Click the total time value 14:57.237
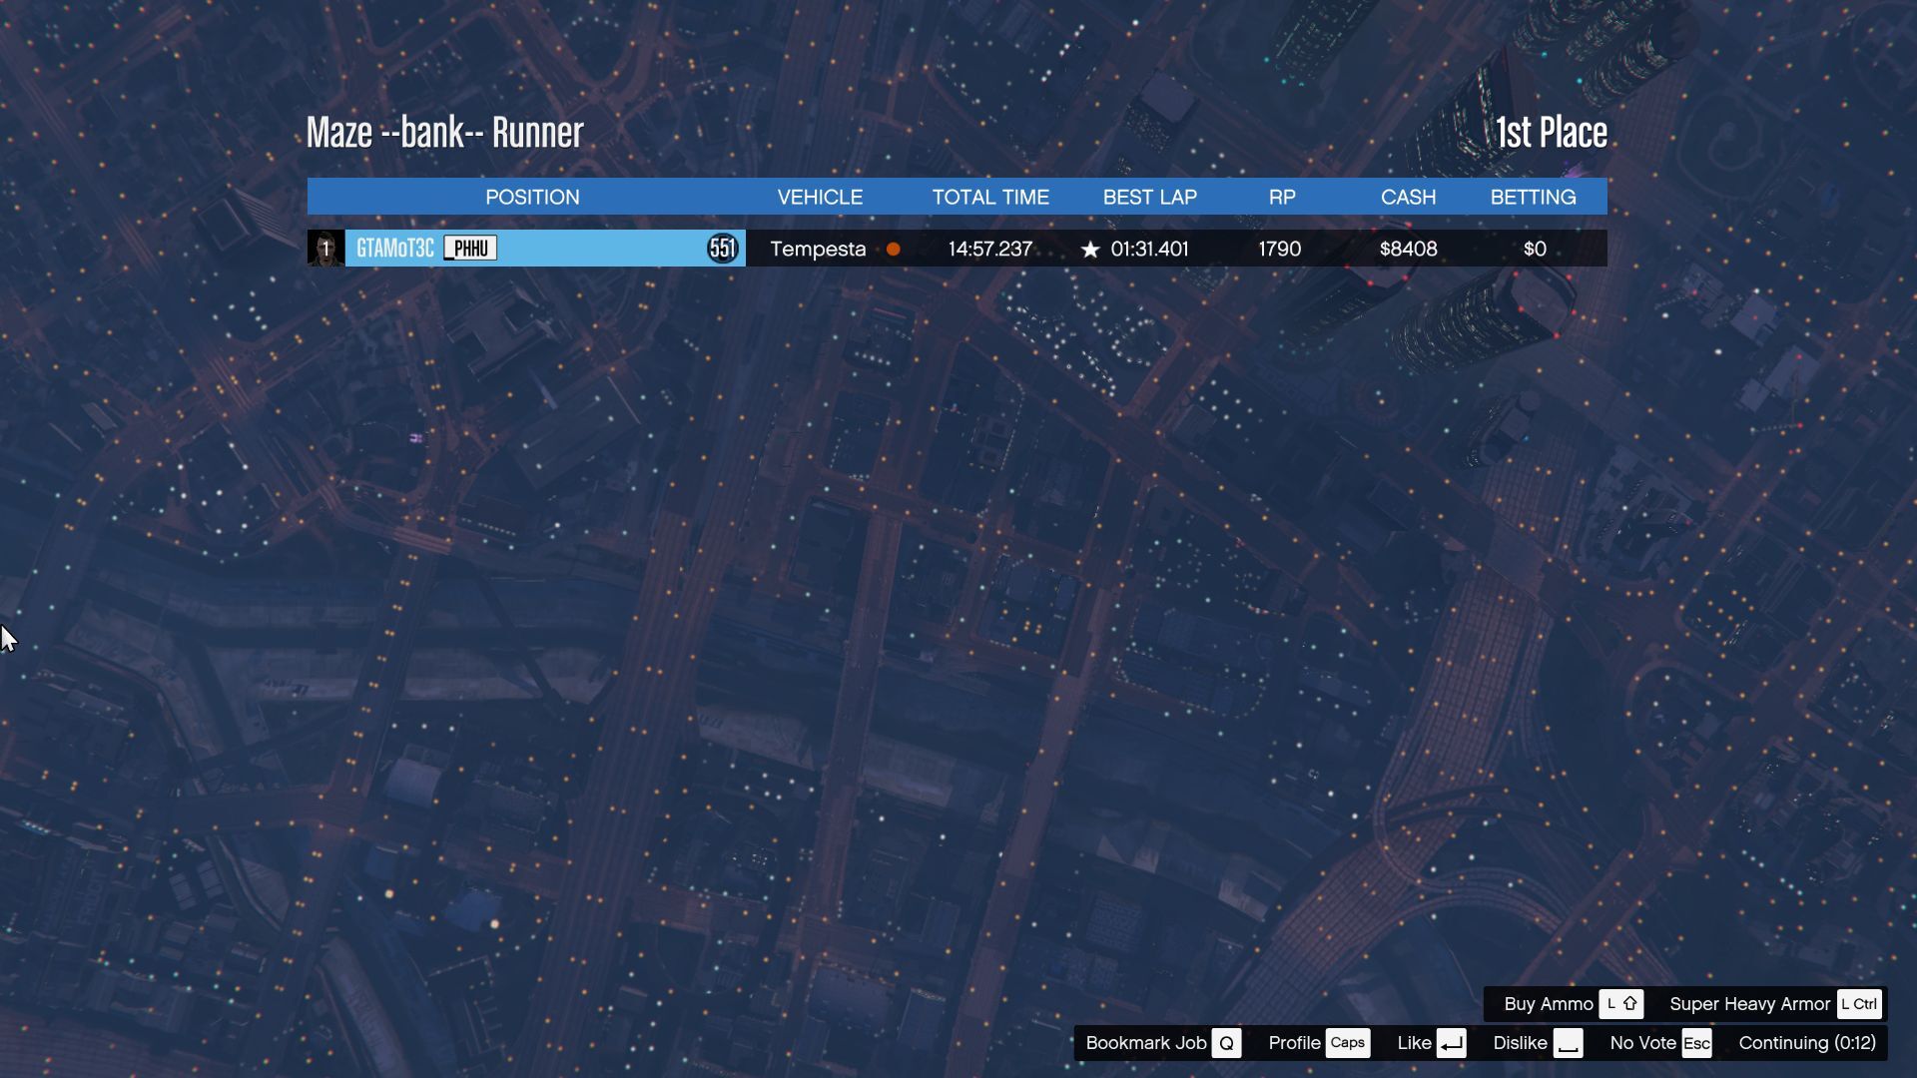1917x1078 pixels. pos(990,250)
